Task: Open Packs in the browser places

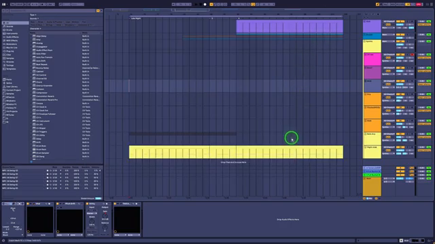Action: [x=9, y=80]
